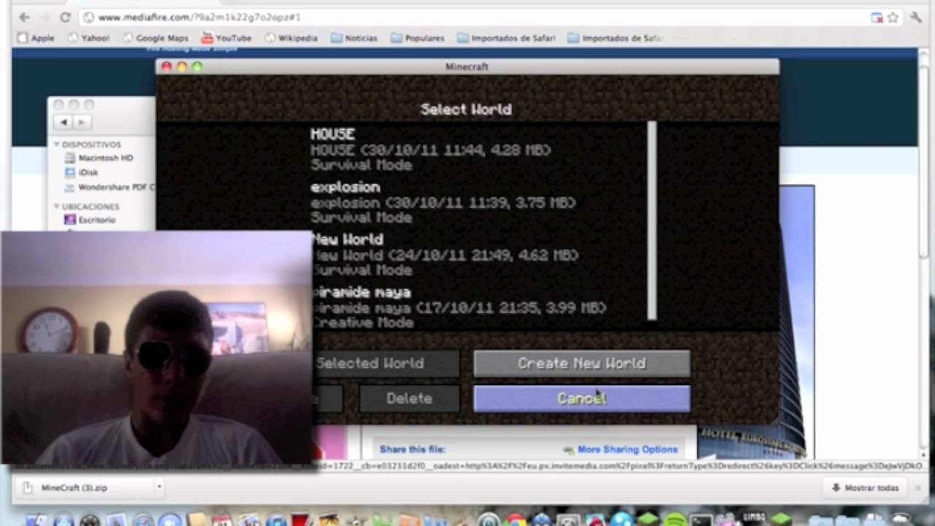Reload the Mediafire page
This screenshot has height=526, width=935.
click(x=65, y=17)
